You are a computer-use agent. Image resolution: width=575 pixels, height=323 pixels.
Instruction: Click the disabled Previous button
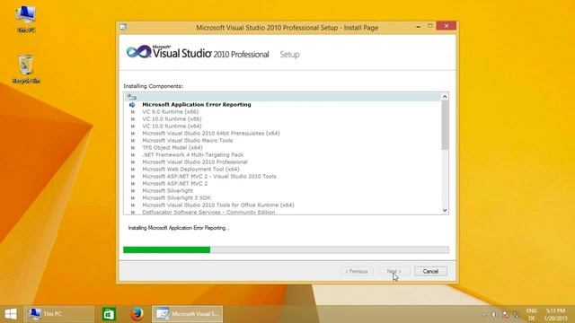click(357, 271)
